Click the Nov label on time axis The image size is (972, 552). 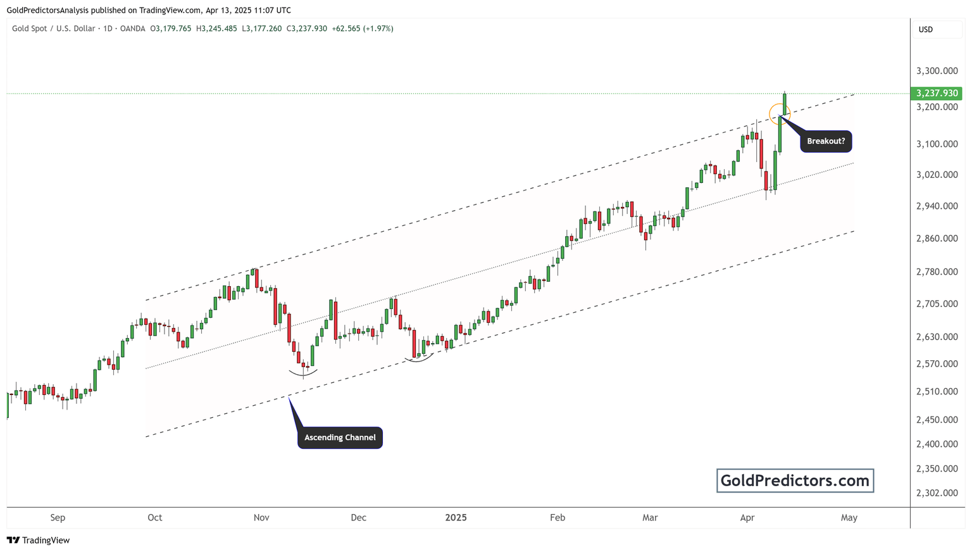(x=261, y=517)
